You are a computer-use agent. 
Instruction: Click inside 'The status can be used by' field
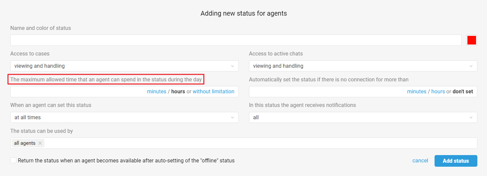259,143
